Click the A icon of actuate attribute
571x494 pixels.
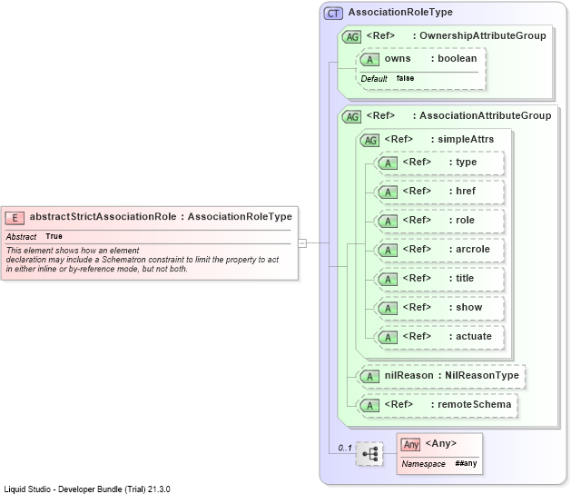pyautogui.click(x=388, y=338)
